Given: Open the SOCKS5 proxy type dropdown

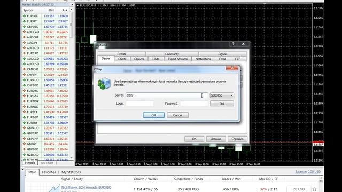Looking at the screenshot, I should 222,95.
